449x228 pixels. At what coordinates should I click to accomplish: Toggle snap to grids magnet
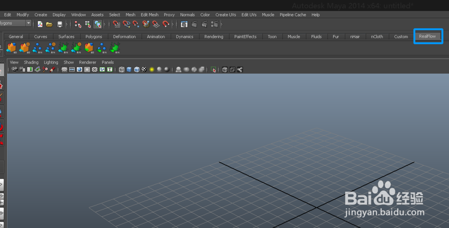117,24
